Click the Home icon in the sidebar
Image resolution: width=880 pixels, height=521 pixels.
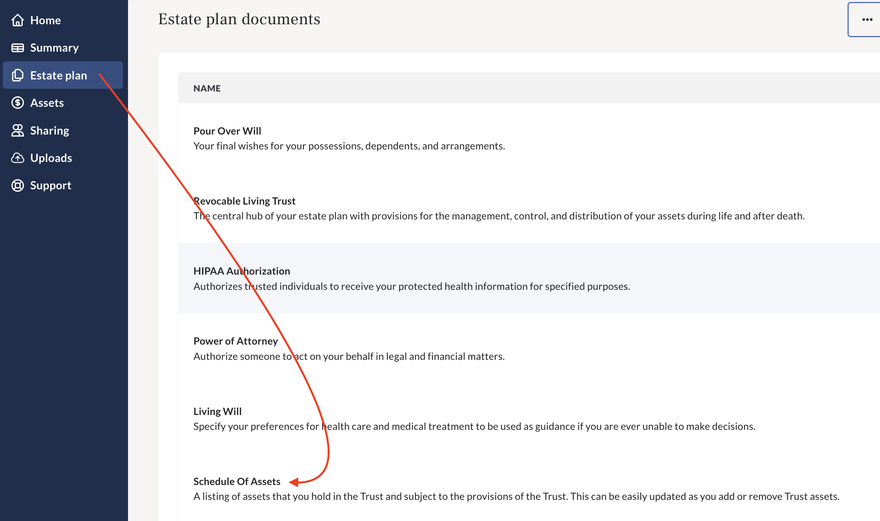18,20
